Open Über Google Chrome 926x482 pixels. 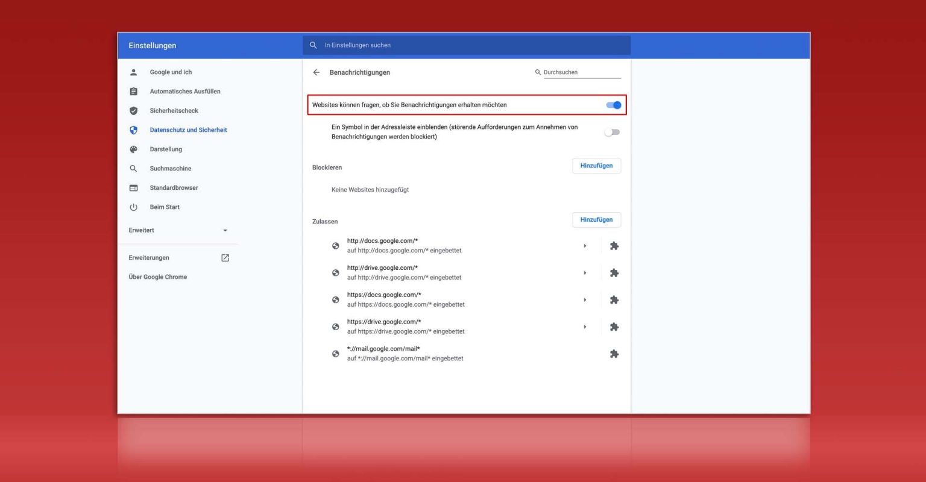tap(157, 277)
